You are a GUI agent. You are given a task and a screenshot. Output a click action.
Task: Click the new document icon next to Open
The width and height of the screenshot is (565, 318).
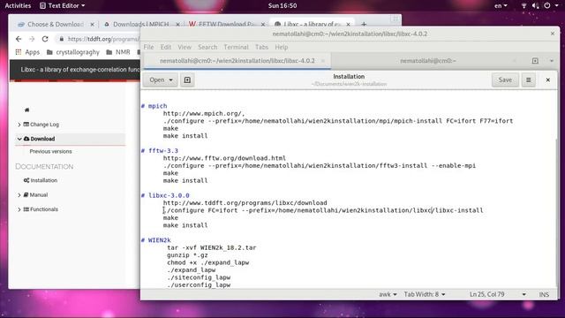click(x=187, y=80)
